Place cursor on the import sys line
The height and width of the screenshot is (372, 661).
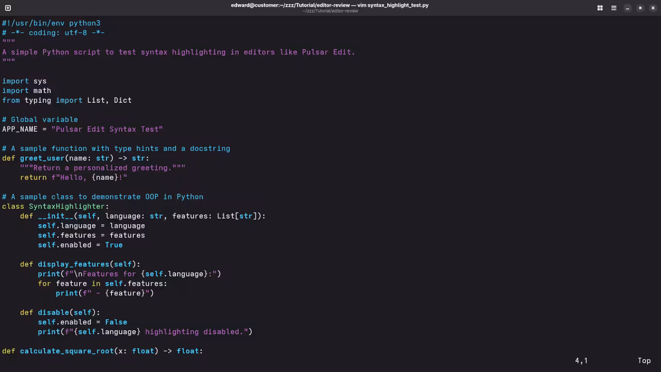[23, 81]
